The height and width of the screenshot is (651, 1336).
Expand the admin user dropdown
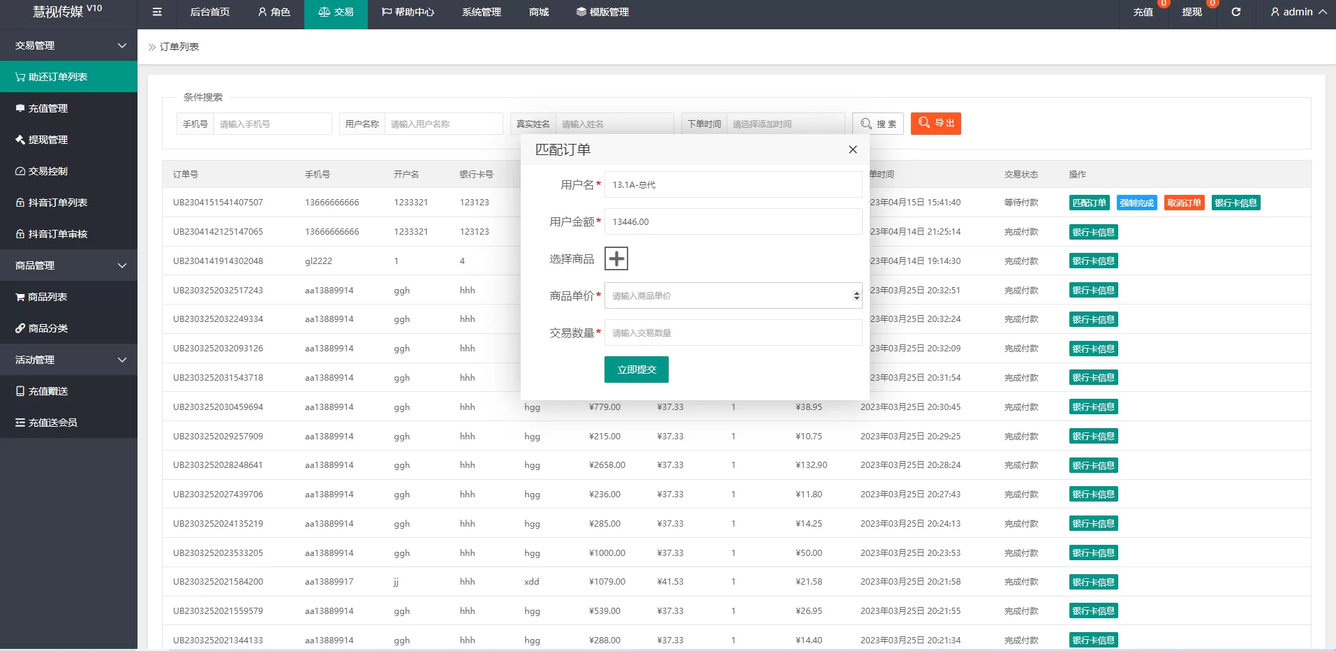point(1298,12)
